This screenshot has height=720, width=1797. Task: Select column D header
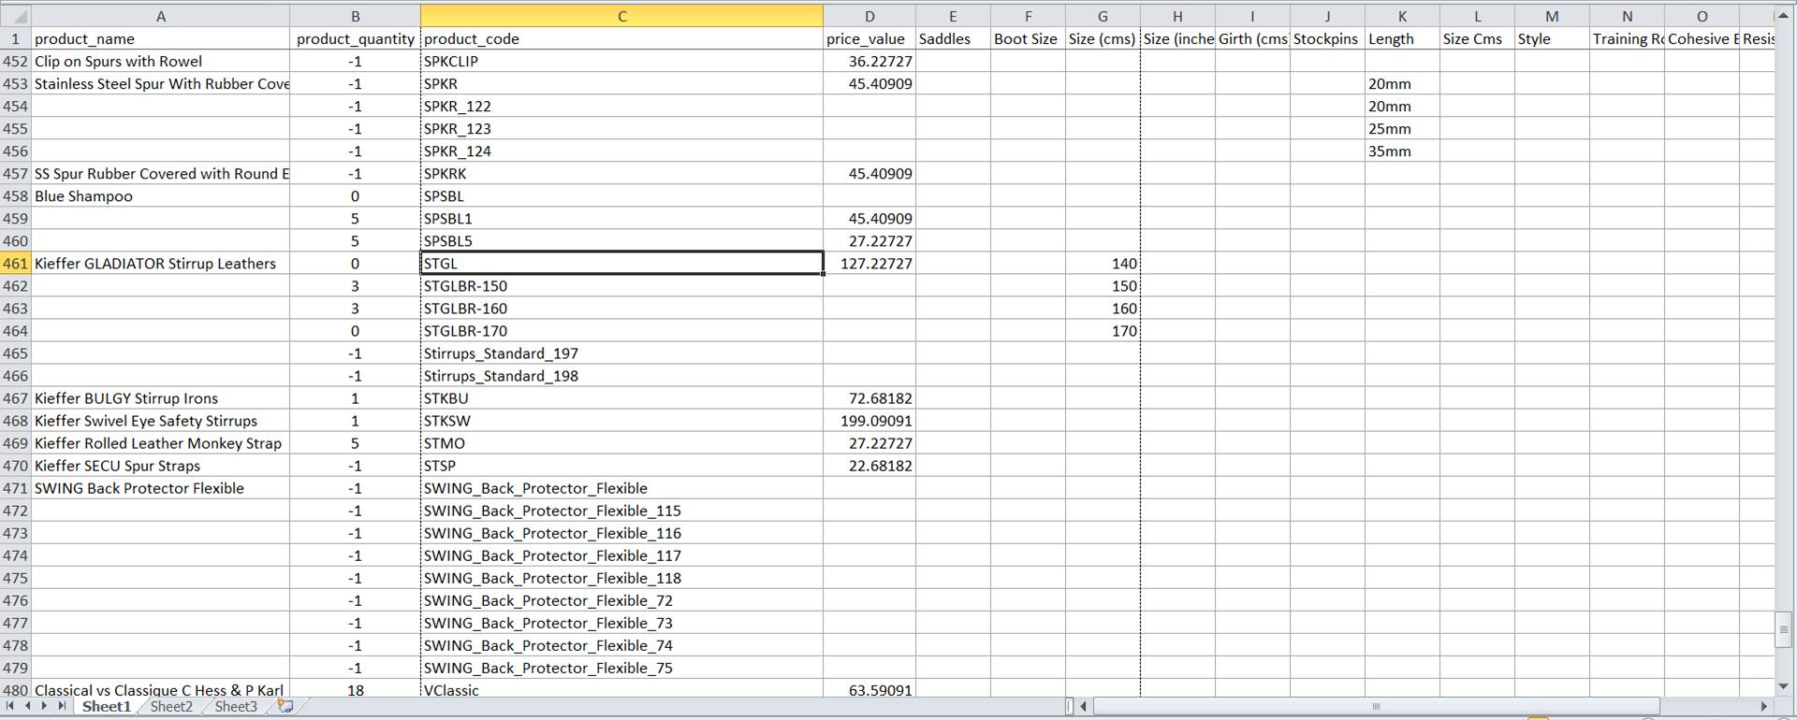[x=869, y=16]
